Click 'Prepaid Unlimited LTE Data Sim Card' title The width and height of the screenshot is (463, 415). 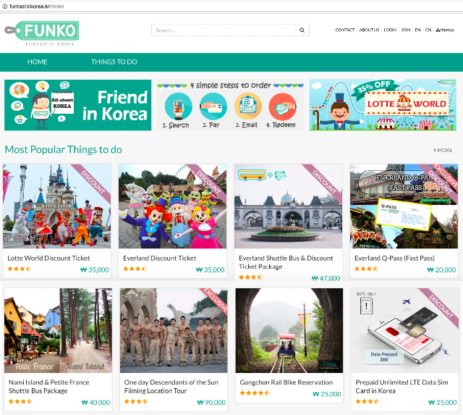tap(402, 386)
